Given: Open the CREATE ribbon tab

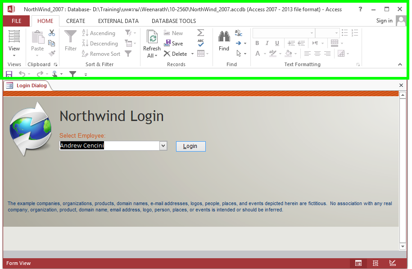Looking at the screenshot, I should click(x=75, y=21).
